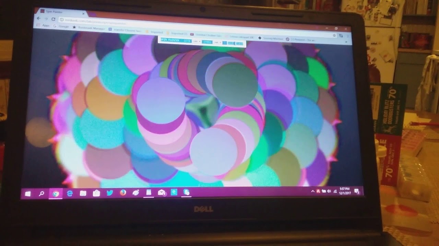439x246 pixels.
Task: Close the Spin Painter tab
Action: [x=83, y=13]
